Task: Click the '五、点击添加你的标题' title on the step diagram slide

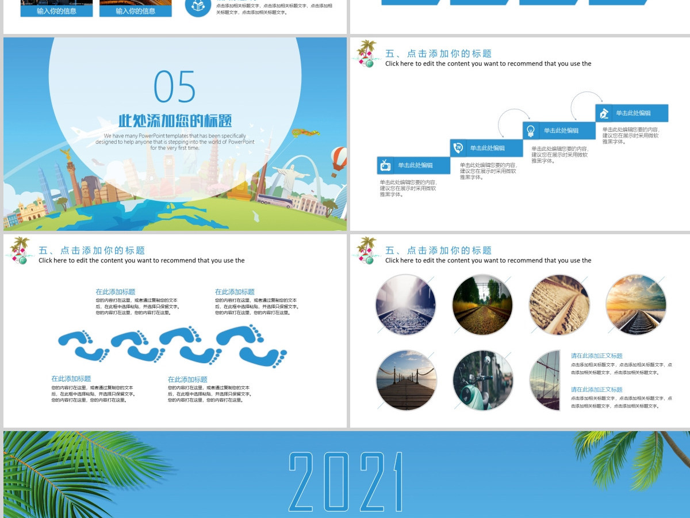Action: click(x=438, y=54)
